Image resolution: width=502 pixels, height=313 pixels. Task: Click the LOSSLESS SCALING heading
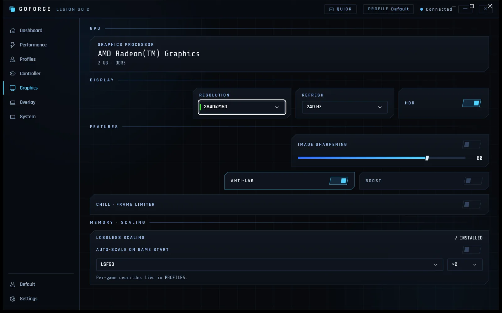[120, 238]
